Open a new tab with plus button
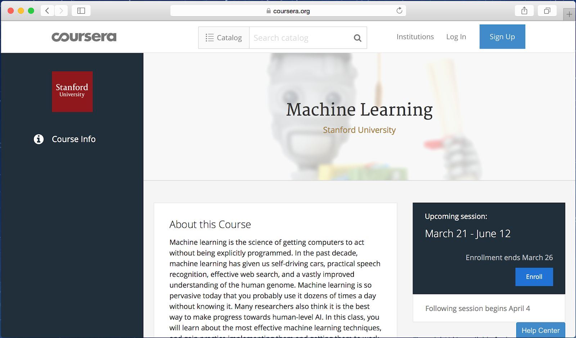Viewport: 576px width, 338px height. (x=569, y=14)
